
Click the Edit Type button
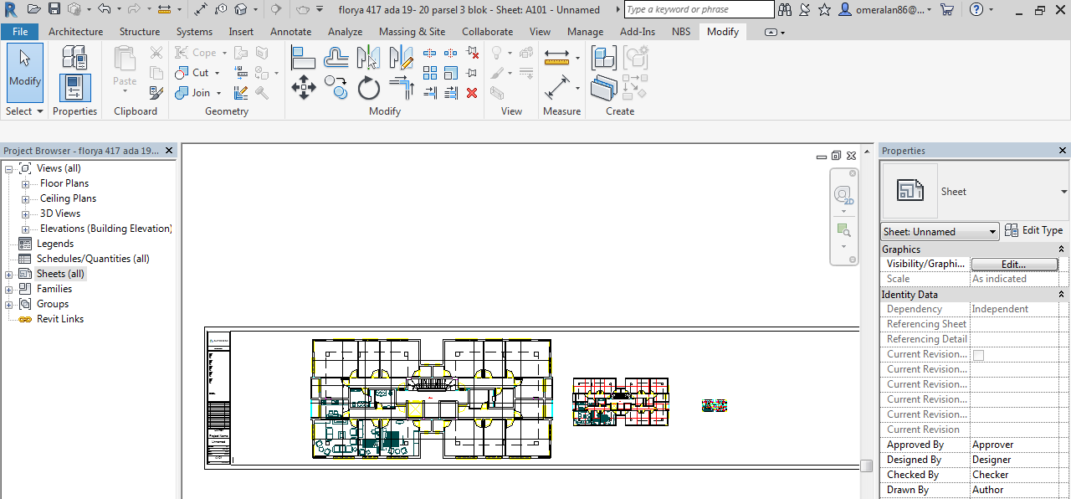1033,230
